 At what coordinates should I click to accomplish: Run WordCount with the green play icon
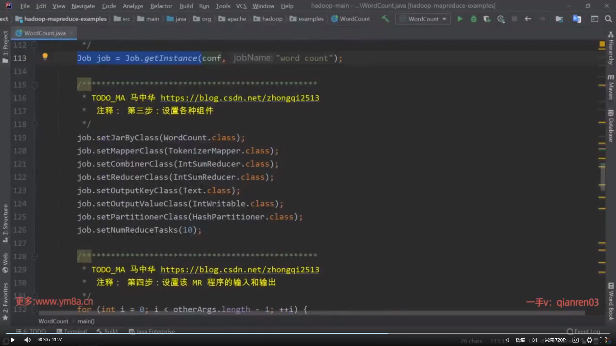click(460, 19)
